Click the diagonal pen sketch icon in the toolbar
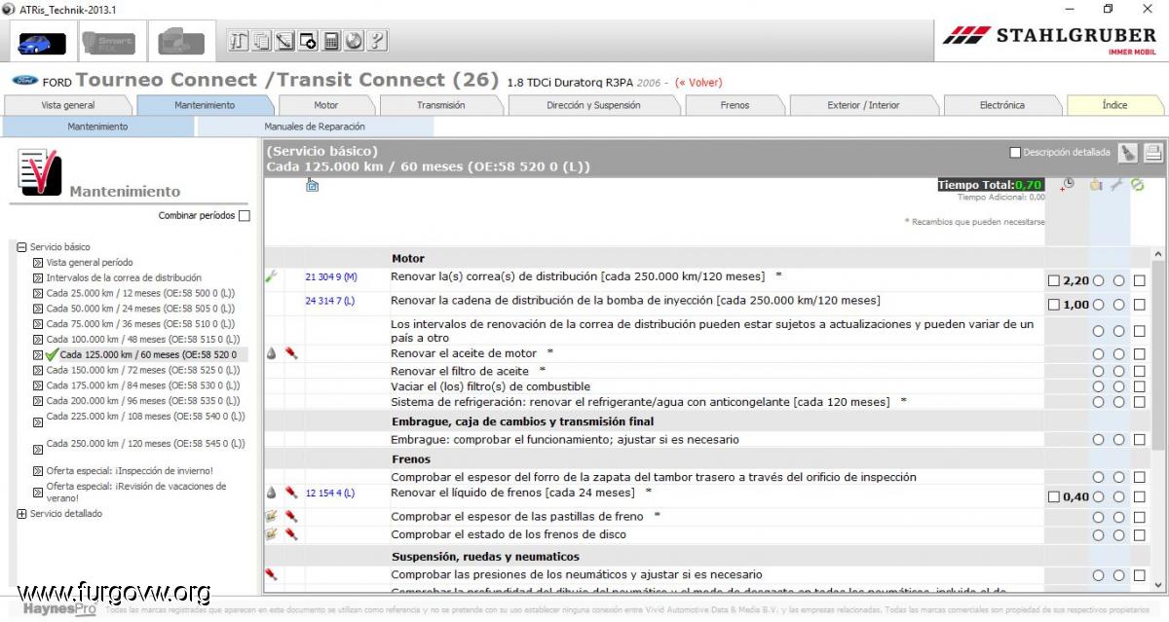Viewport: 1169px width, 622px height. [x=284, y=42]
